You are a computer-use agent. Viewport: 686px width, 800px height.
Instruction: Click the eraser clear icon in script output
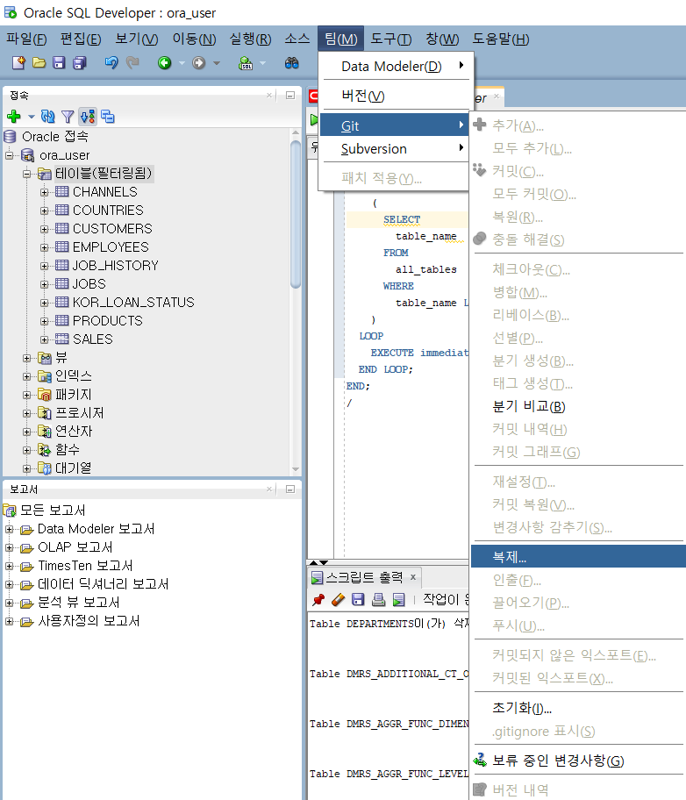tap(338, 599)
